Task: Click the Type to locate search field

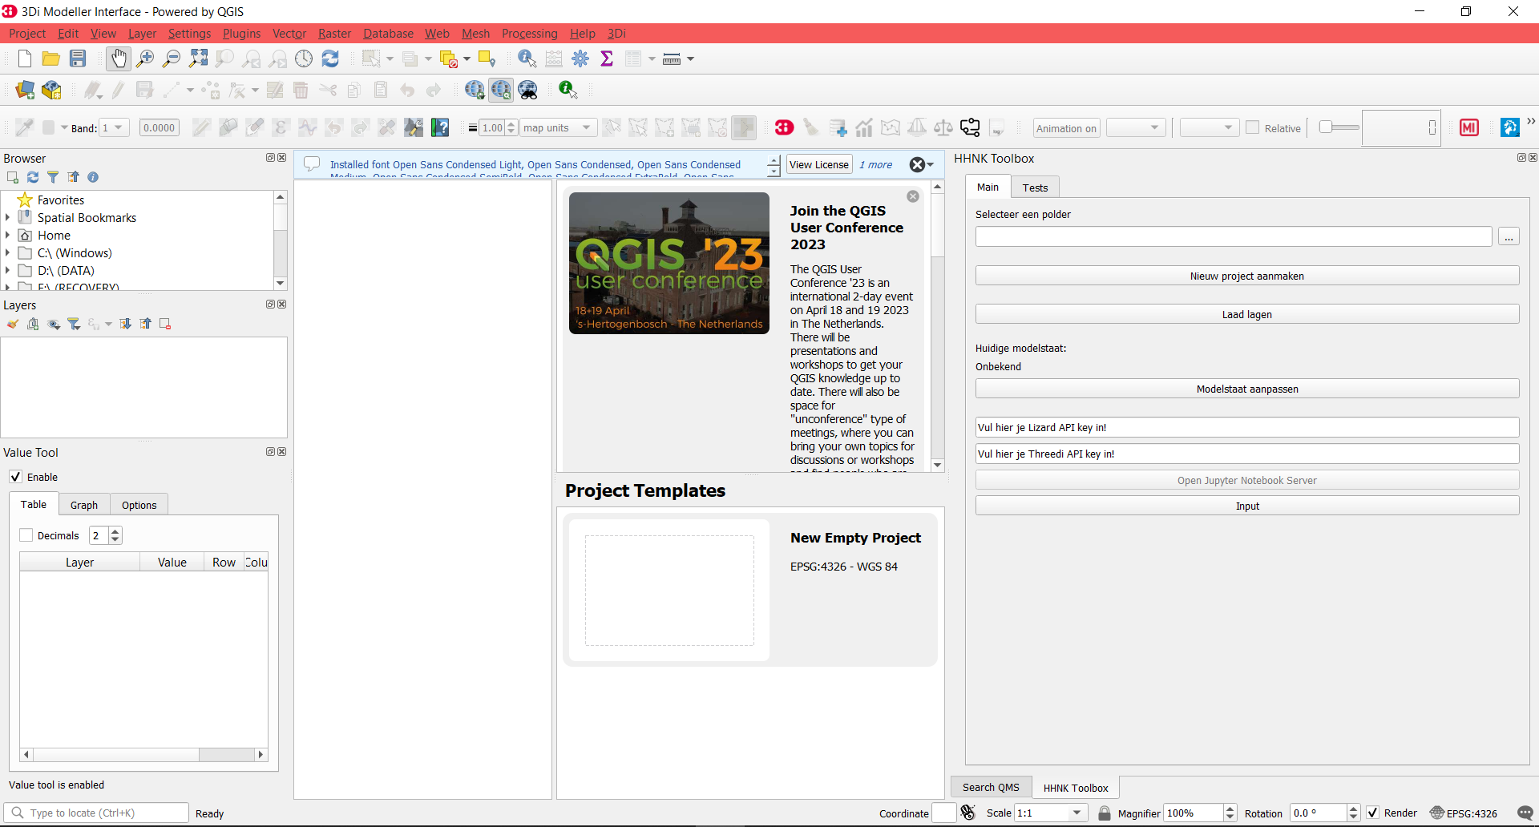Action: [x=96, y=813]
